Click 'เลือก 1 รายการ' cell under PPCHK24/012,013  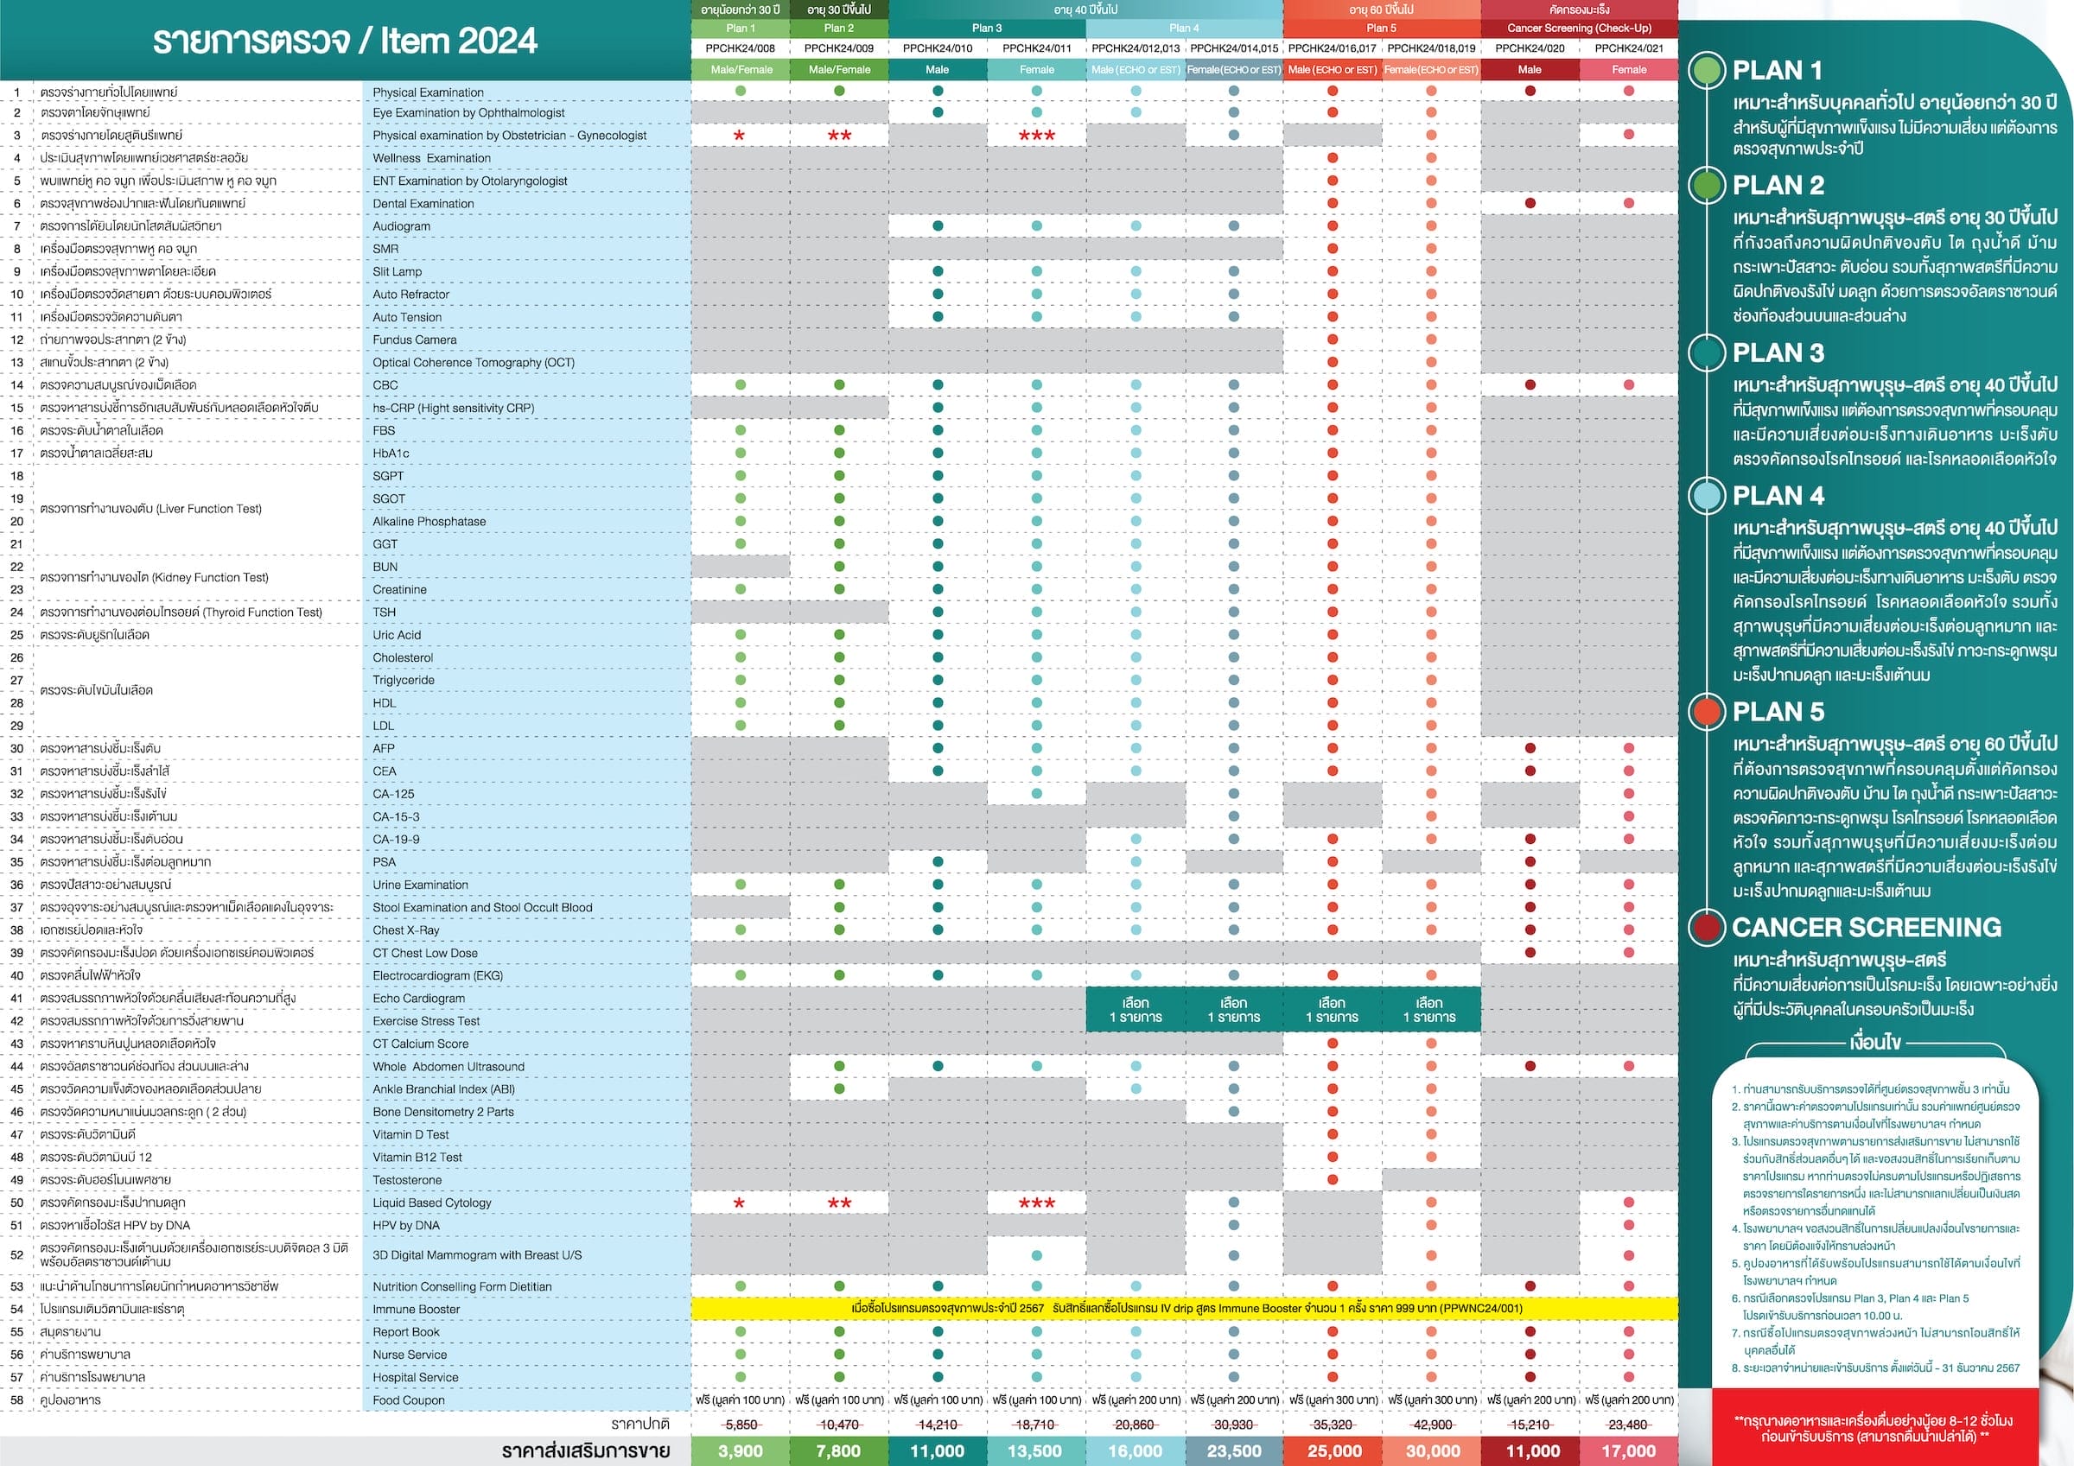(1136, 1010)
